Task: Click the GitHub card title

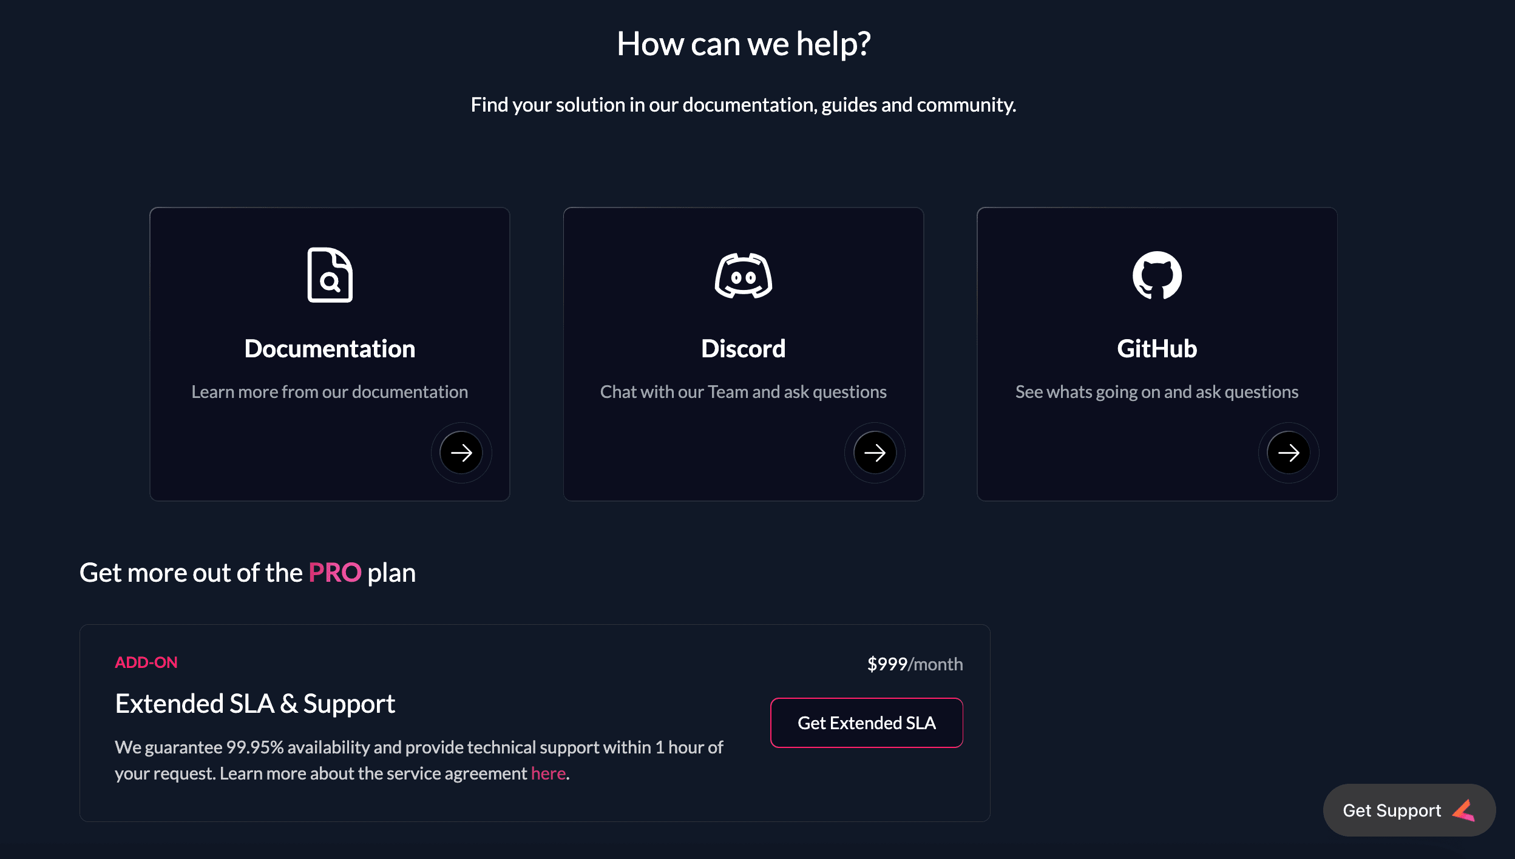Action: [1157, 349]
